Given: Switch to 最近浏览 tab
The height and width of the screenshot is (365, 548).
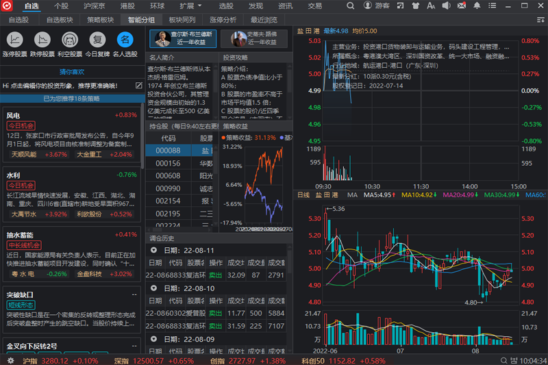Looking at the screenshot, I should (x=264, y=20).
